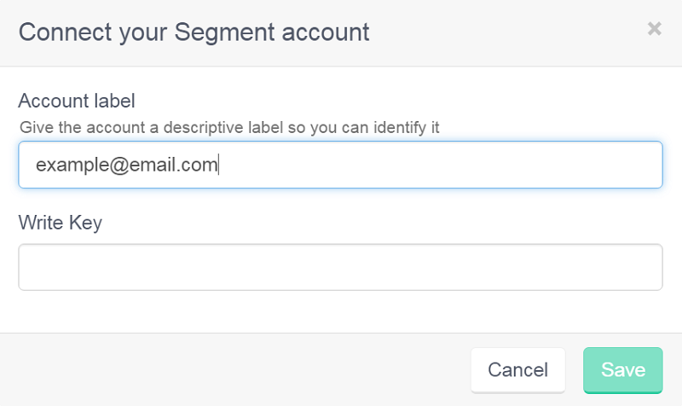Click 'example' at start of entered label

[x=72, y=165]
